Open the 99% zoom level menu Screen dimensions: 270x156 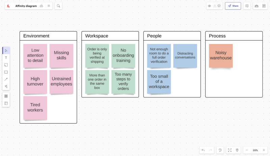point(255,150)
